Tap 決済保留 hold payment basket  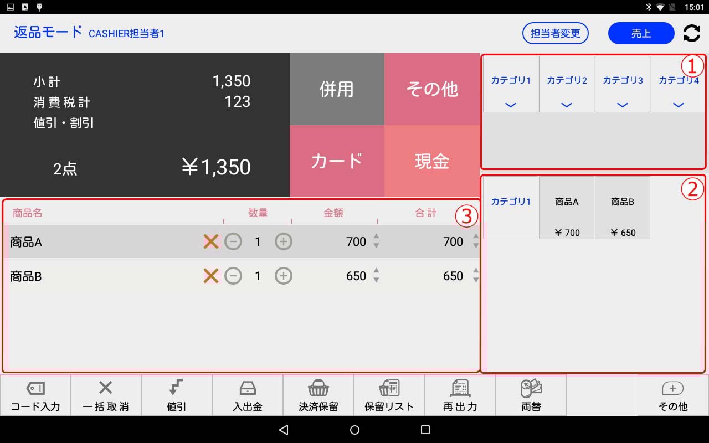tap(318, 395)
